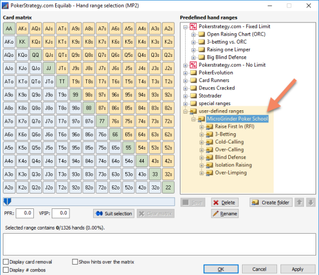319x275 pixels.
Task: Select the Blind Defense tree item
Action: point(230,157)
